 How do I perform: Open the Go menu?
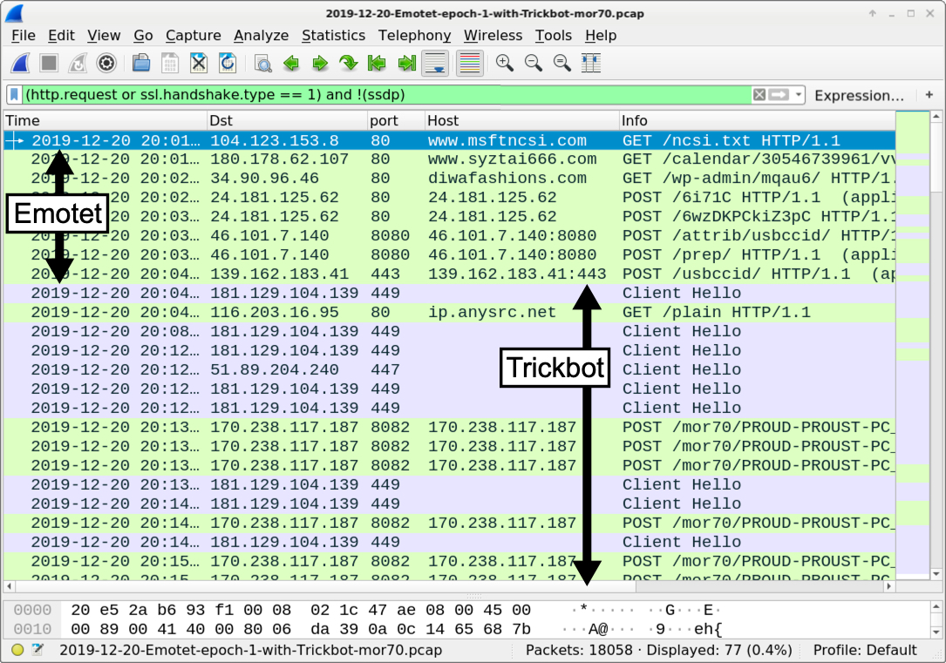tap(143, 36)
